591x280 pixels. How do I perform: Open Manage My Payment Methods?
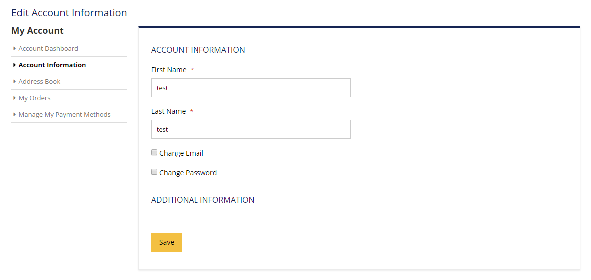coord(64,114)
